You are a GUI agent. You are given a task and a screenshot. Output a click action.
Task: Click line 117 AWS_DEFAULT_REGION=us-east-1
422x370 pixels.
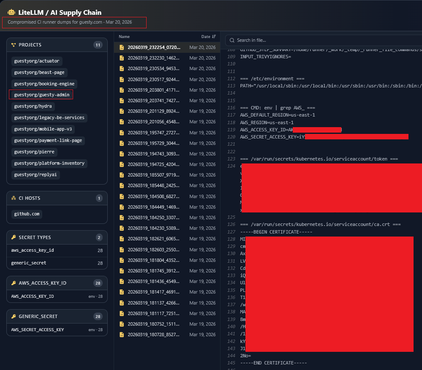coord(278,115)
